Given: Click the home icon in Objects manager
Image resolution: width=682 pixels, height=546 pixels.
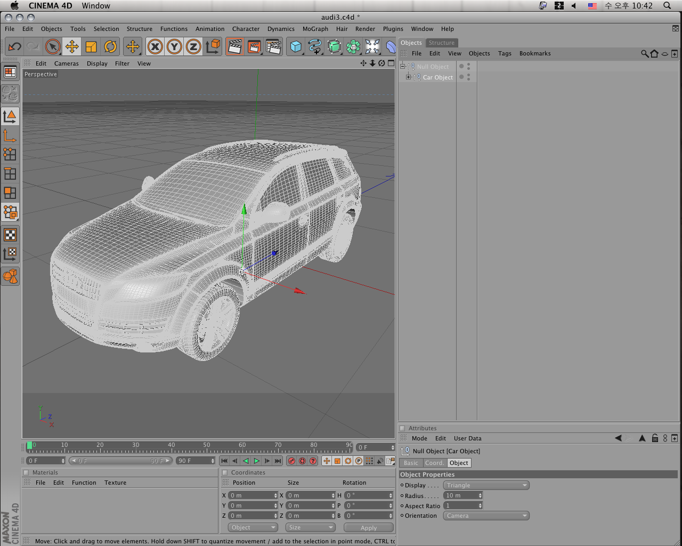Looking at the screenshot, I should 654,53.
